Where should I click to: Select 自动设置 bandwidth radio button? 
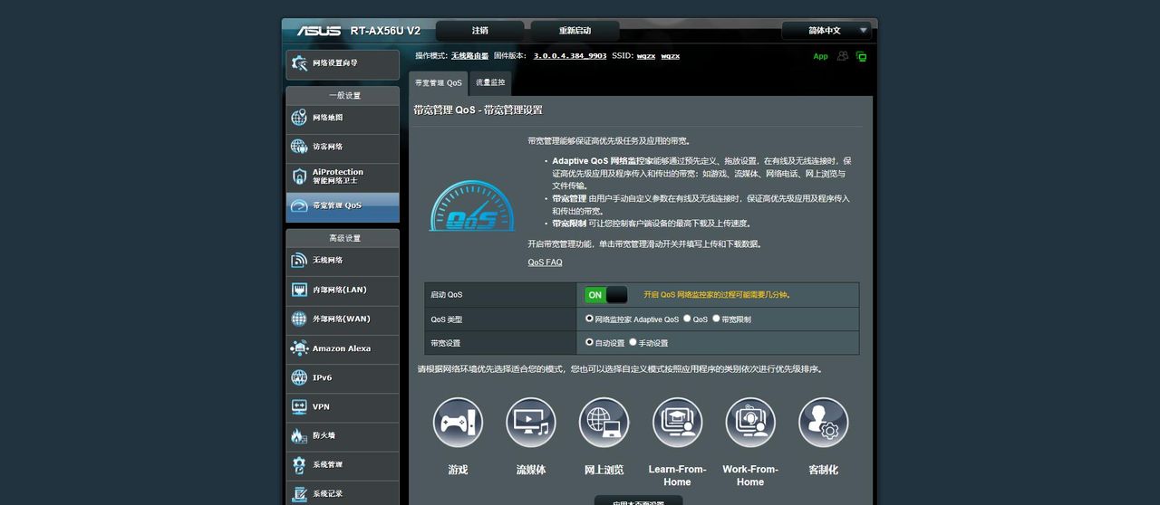(589, 343)
